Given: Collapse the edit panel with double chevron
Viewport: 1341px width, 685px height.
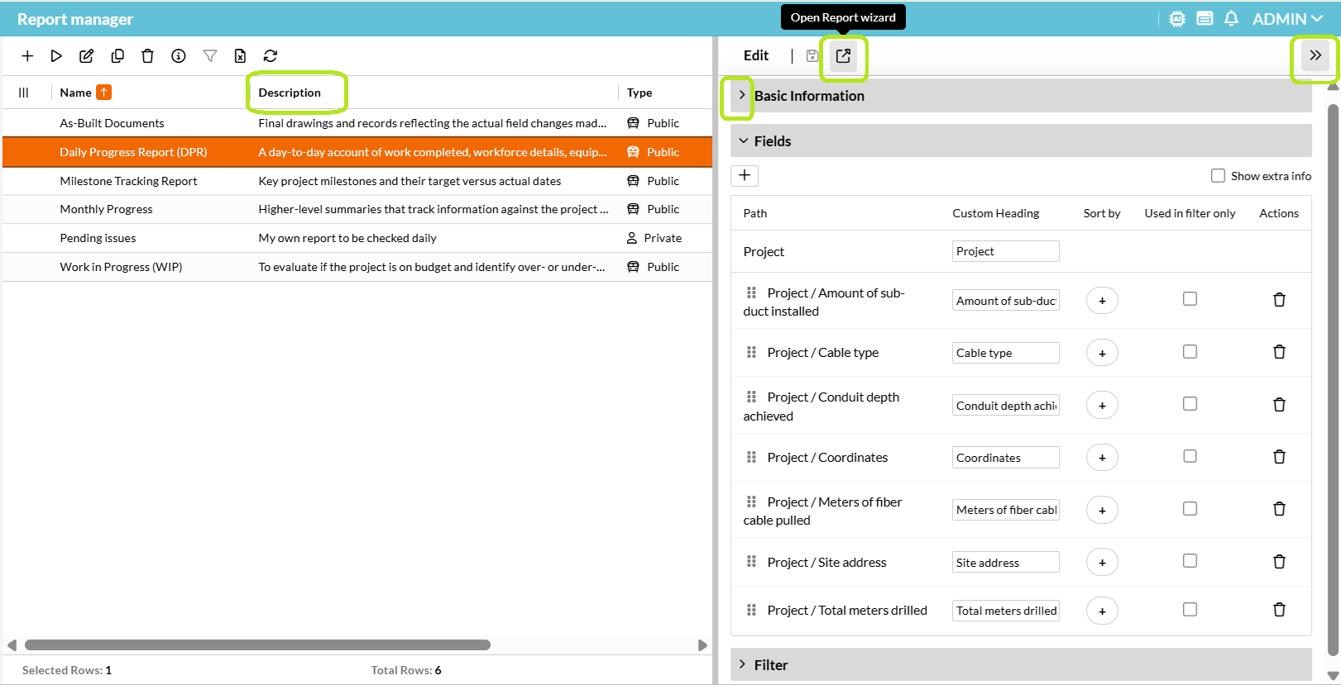Looking at the screenshot, I should pyautogui.click(x=1315, y=56).
